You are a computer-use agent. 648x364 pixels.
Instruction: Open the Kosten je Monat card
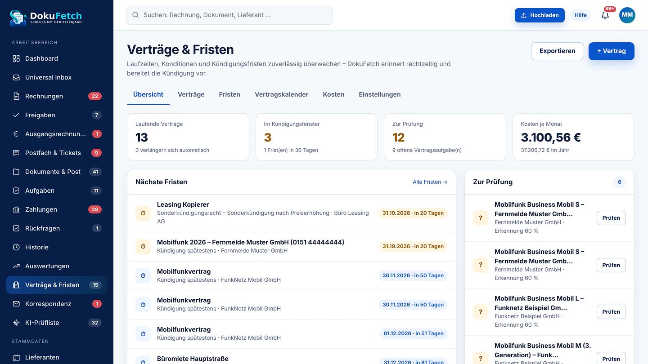point(573,137)
